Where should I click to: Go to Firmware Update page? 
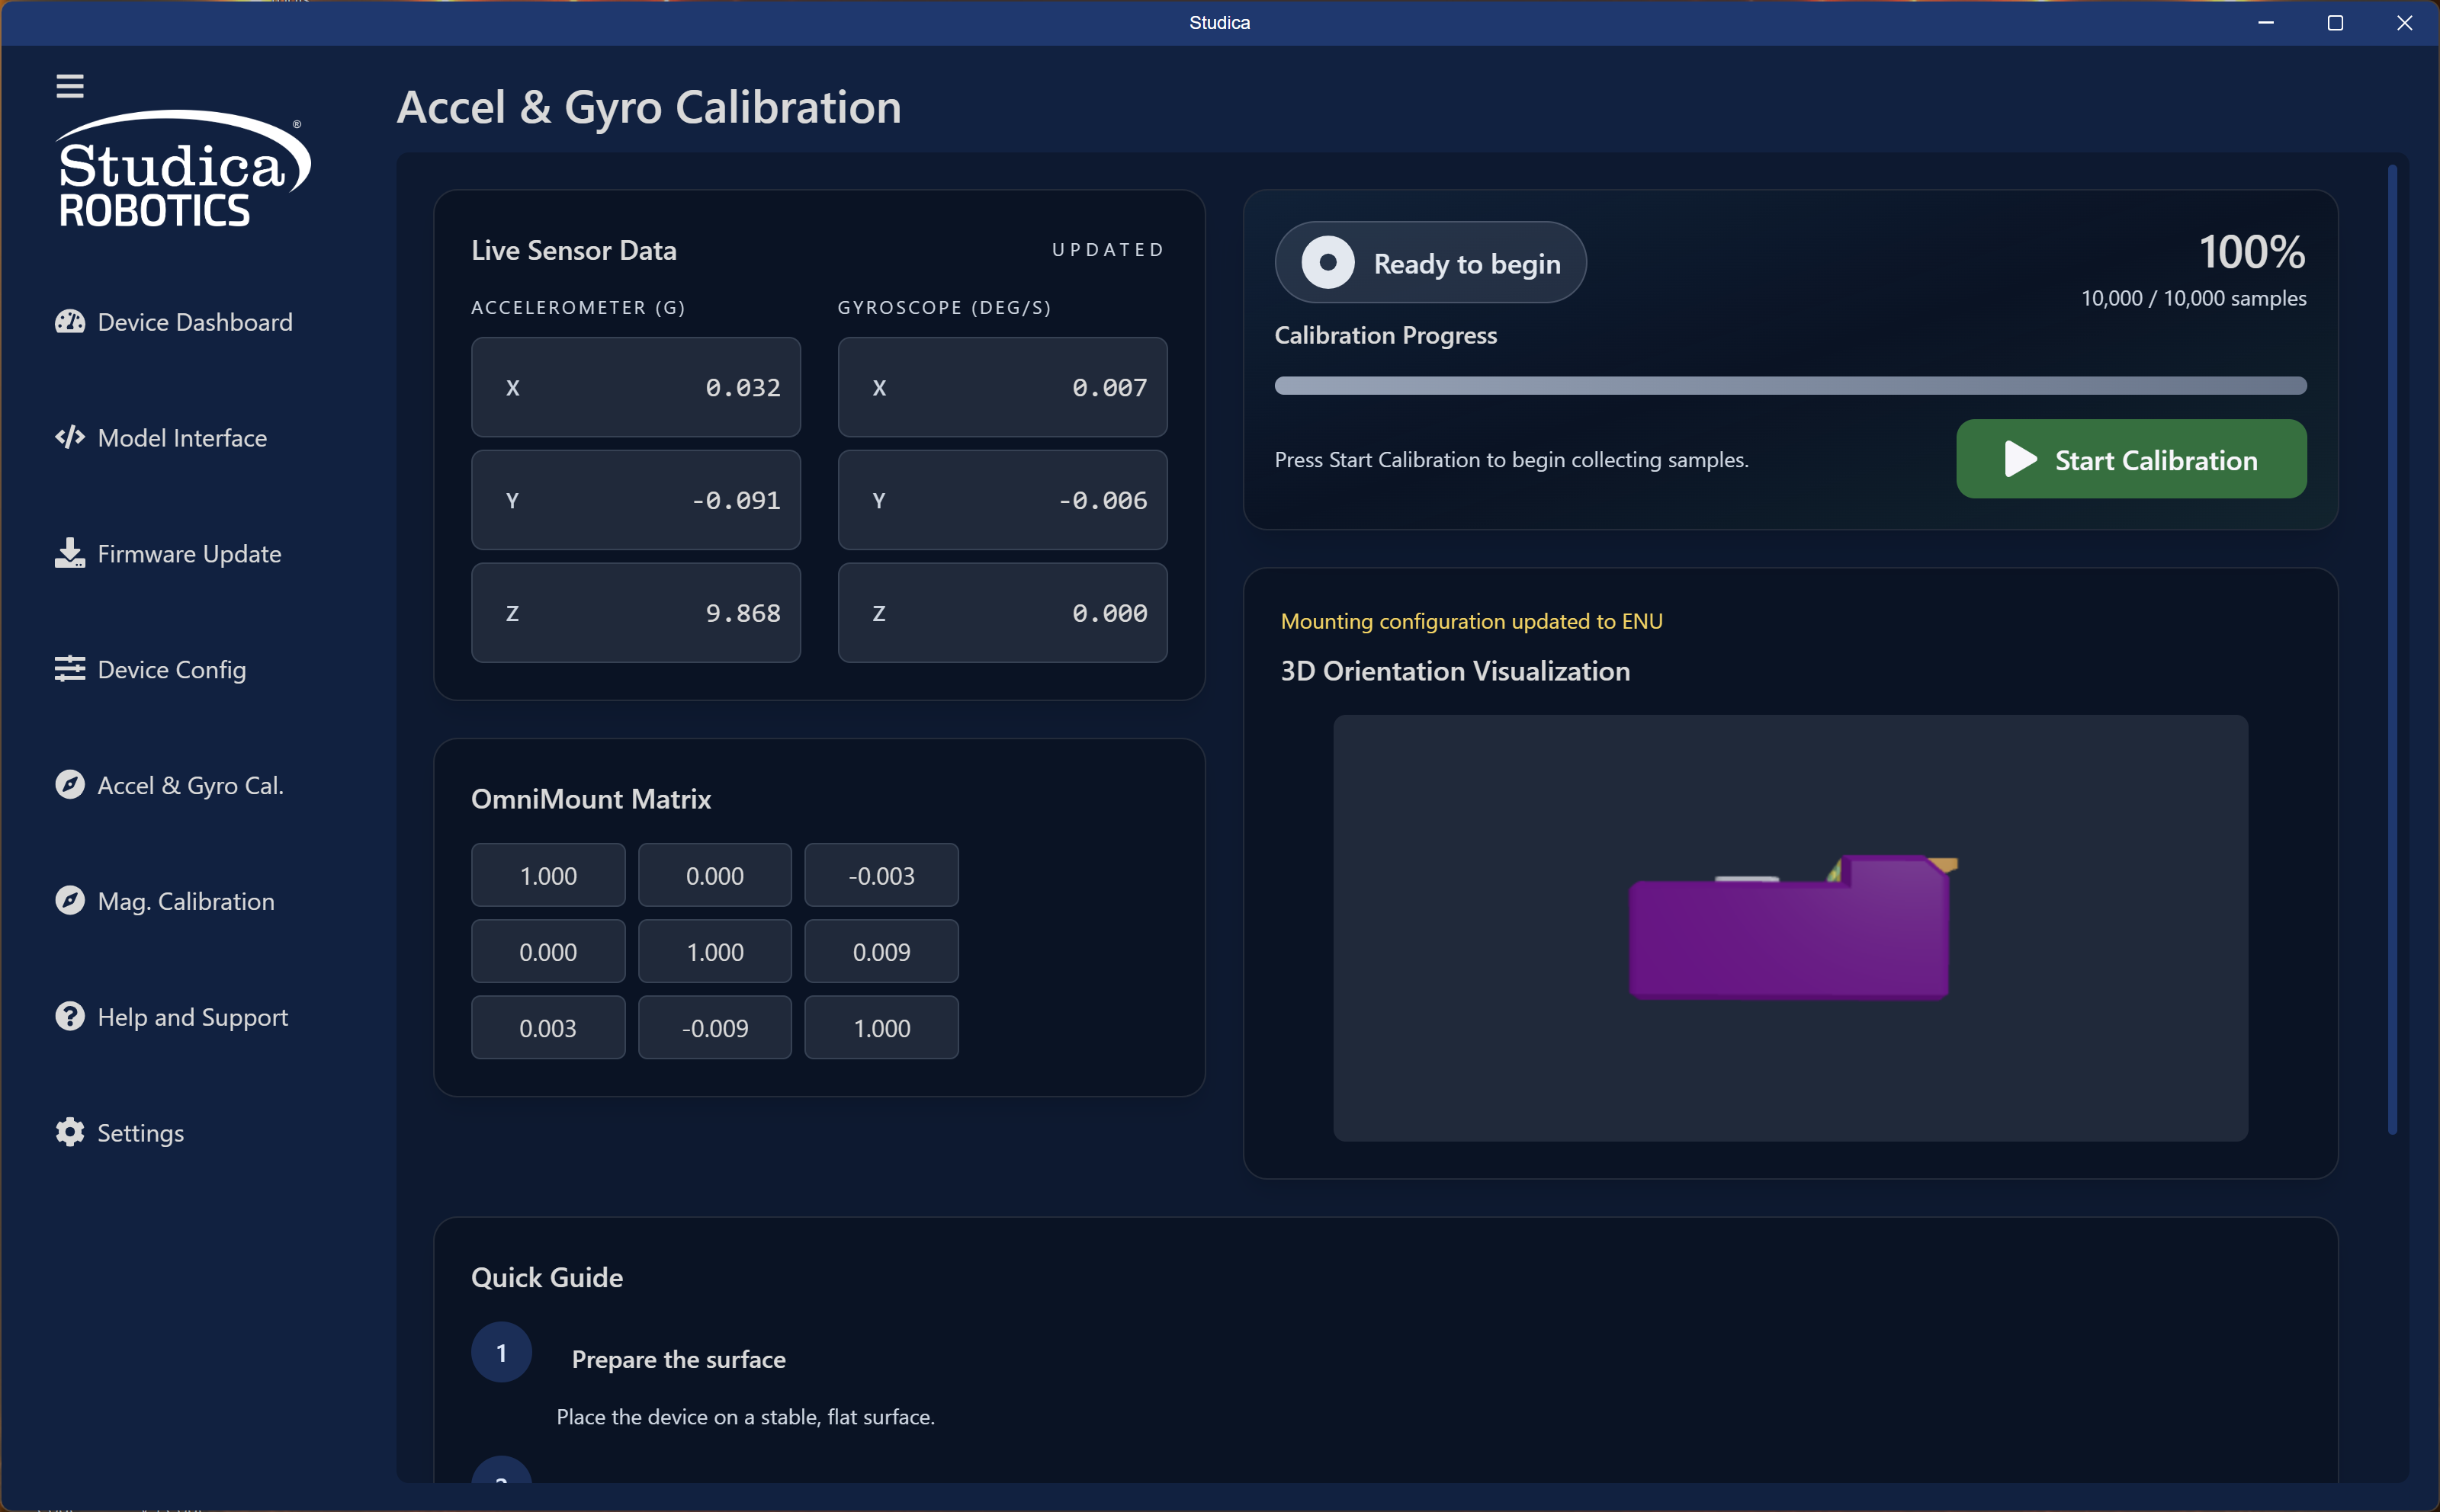pyautogui.click(x=189, y=554)
